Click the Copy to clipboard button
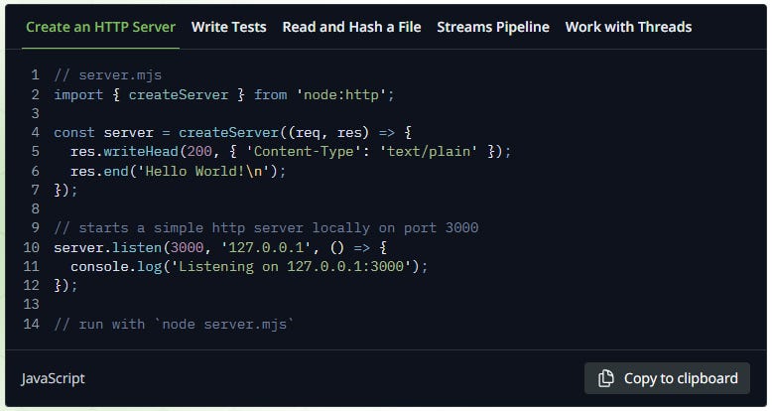 [x=667, y=378]
